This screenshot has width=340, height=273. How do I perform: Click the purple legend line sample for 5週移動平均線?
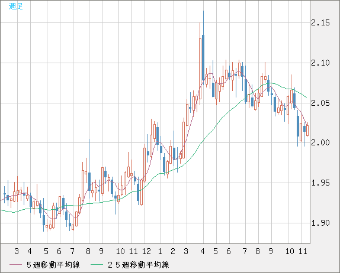tap(15, 265)
